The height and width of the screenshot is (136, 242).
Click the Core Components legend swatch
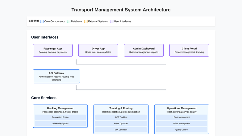pos(42,22)
